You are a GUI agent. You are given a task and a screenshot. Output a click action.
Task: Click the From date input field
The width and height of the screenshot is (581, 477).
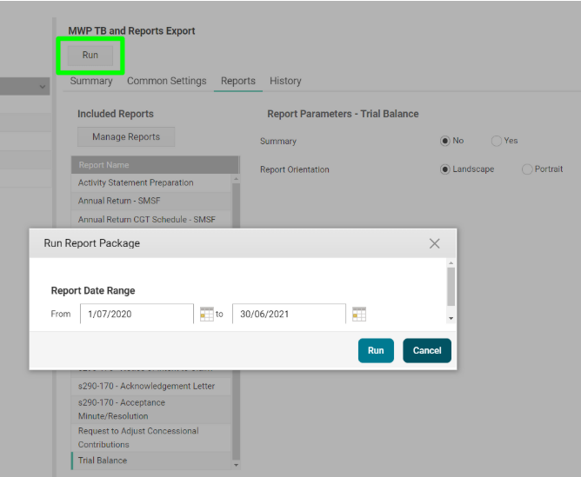(x=137, y=314)
